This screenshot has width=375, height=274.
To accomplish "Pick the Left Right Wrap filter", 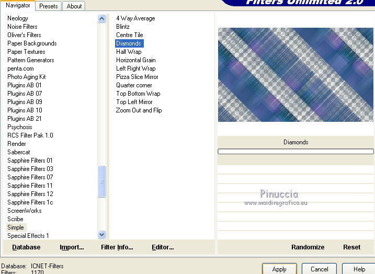I will pyautogui.click(x=136, y=68).
